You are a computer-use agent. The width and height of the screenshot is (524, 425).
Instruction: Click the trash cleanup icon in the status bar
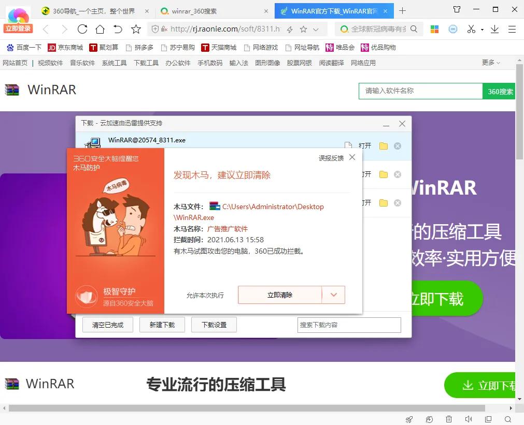(449, 419)
